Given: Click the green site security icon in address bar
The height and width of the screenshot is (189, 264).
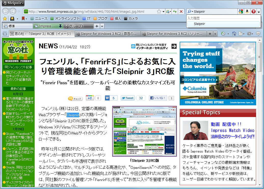Looking at the screenshot, I should (26, 11).
